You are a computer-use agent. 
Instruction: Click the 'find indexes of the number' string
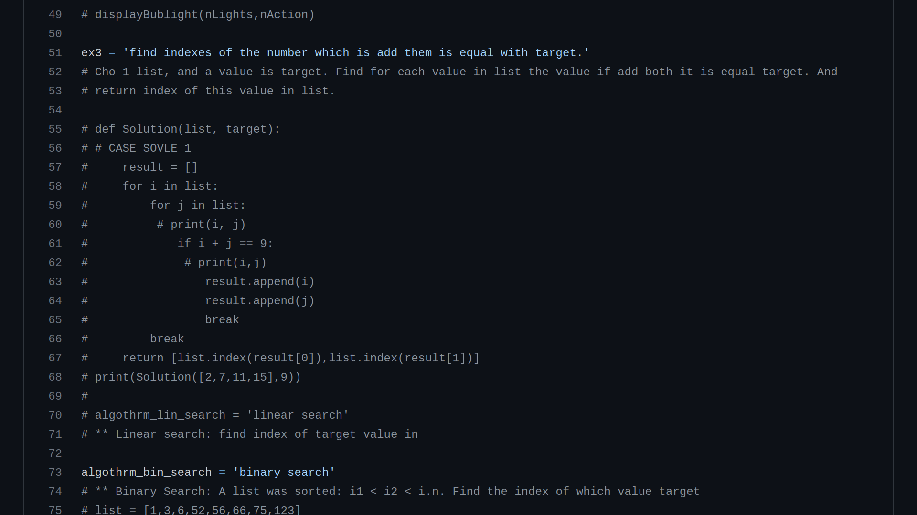pyautogui.click(x=356, y=53)
